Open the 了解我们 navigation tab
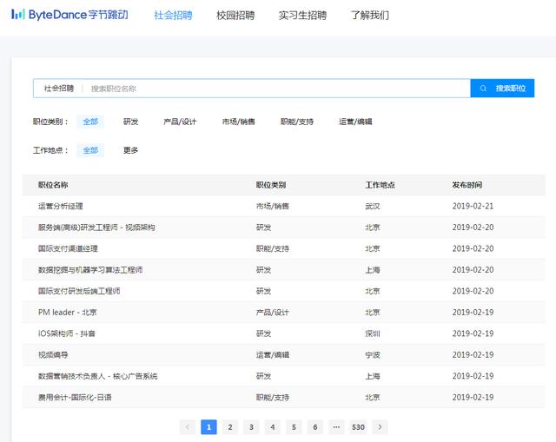The width and height of the screenshot is (556, 442). click(x=370, y=16)
